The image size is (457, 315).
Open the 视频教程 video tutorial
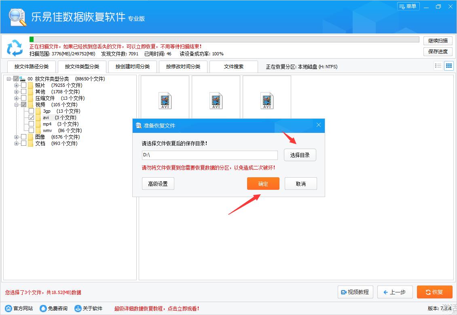click(355, 292)
